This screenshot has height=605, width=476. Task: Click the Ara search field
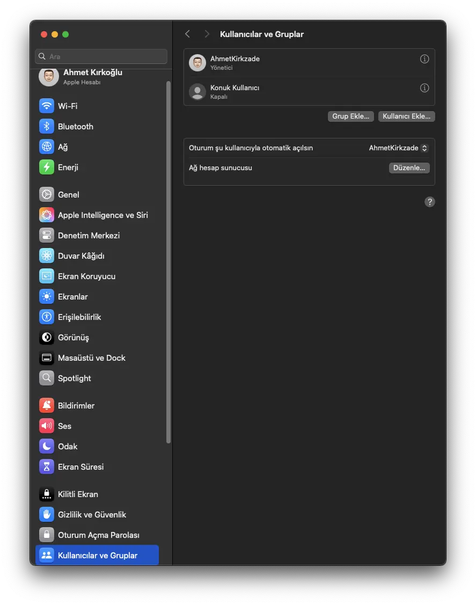(x=101, y=56)
